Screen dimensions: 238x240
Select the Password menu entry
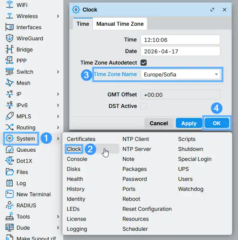tap(135, 179)
